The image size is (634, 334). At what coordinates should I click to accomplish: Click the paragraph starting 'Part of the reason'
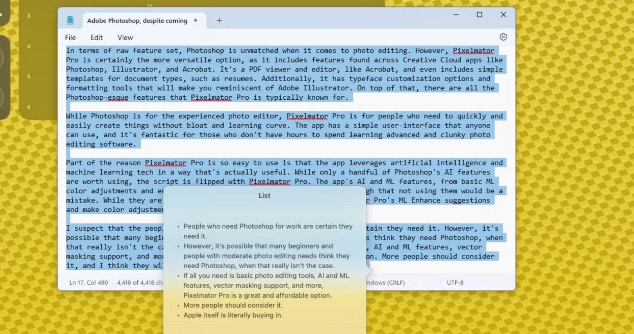click(x=284, y=186)
